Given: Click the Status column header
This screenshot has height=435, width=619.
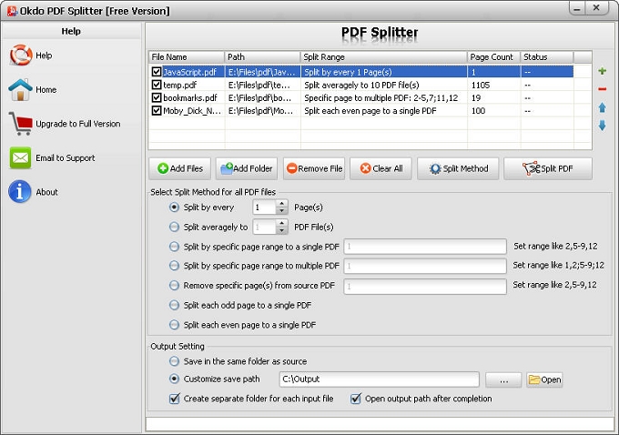Looking at the screenshot, I should pyautogui.click(x=547, y=56).
